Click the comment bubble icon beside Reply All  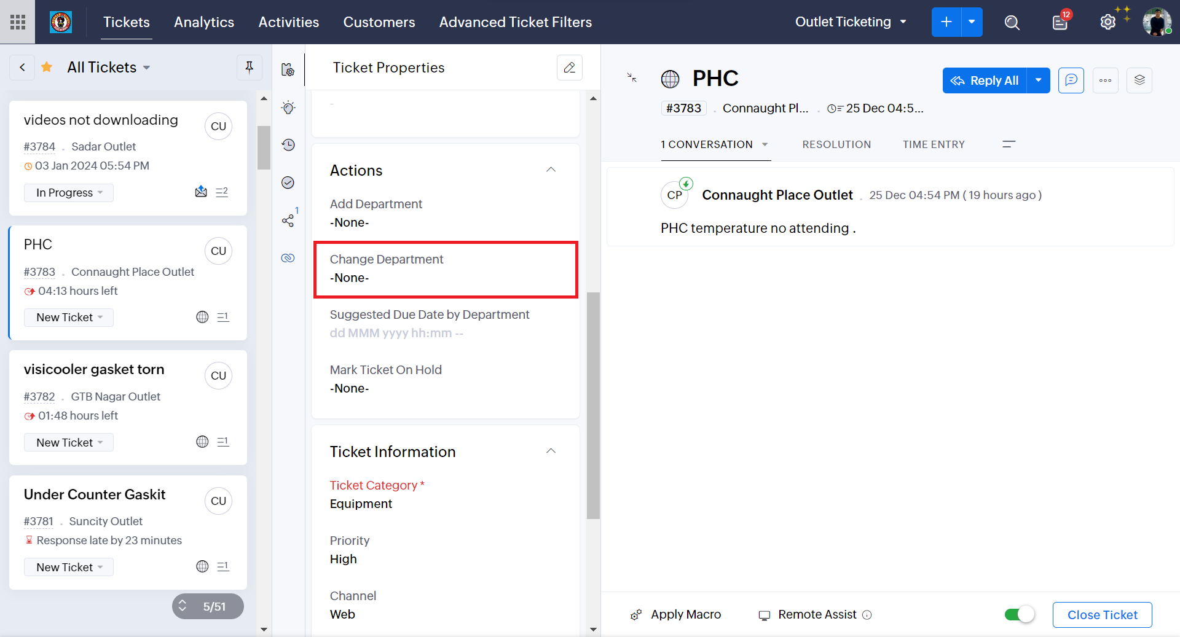tap(1071, 80)
